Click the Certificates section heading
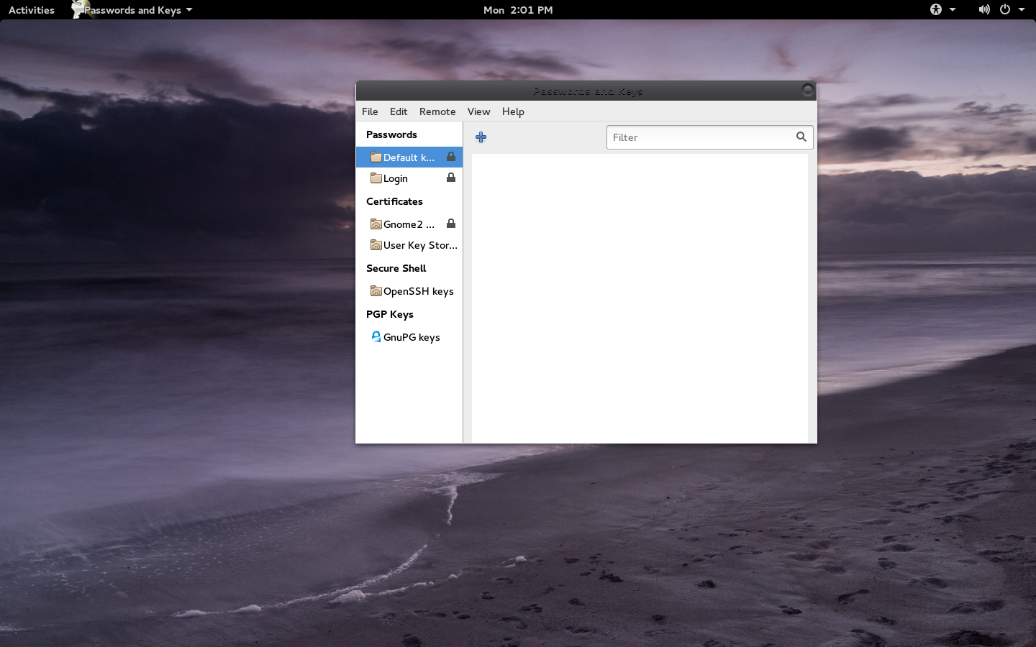 (394, 201)
